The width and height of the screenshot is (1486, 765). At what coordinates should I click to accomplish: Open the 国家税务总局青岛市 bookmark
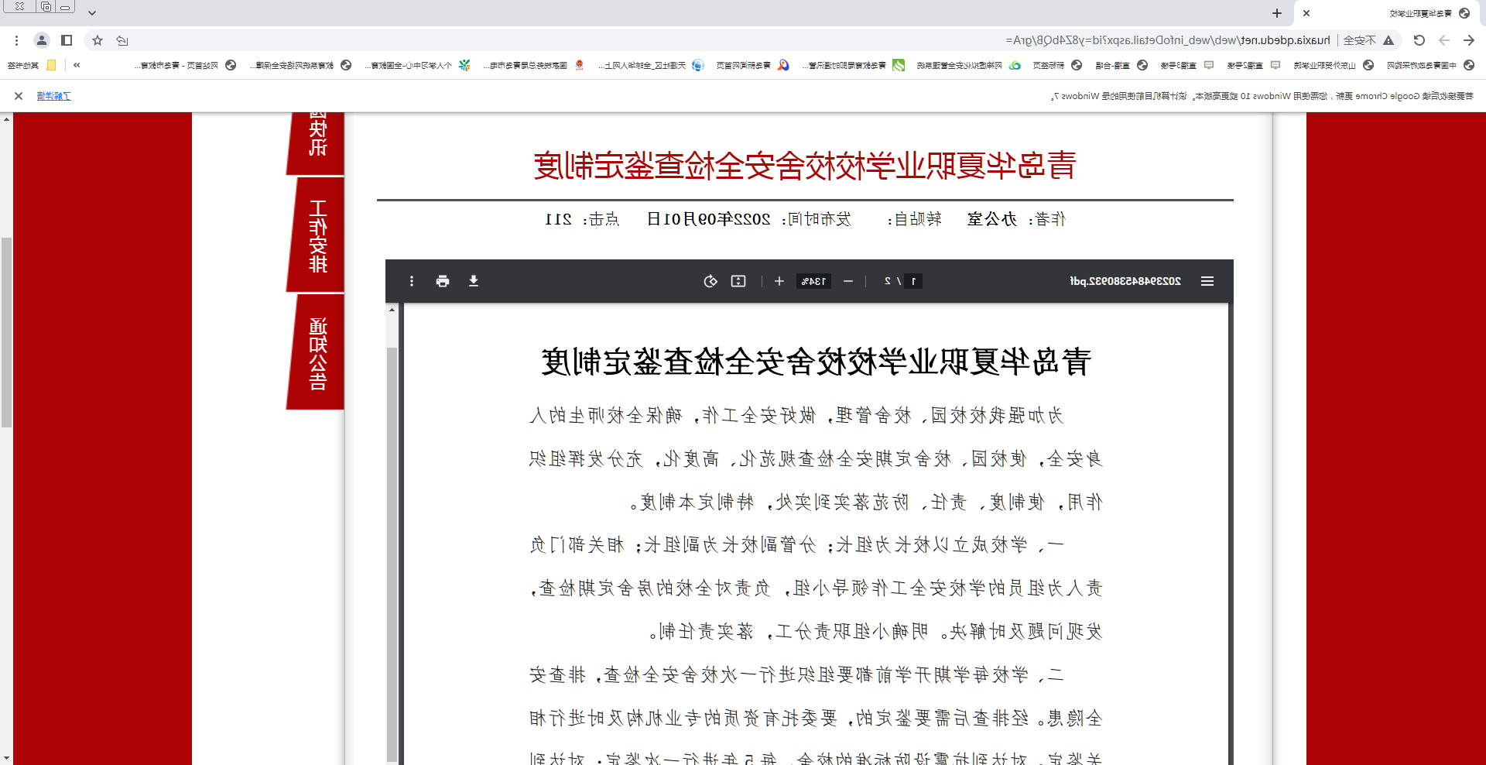534,66
